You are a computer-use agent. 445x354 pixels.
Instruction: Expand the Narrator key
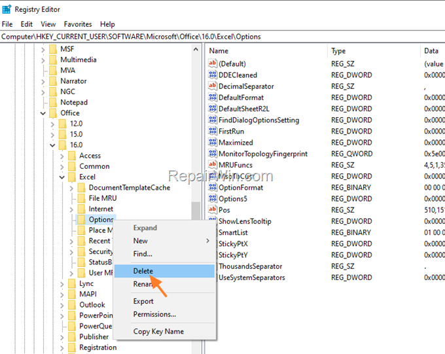point(43,82)
